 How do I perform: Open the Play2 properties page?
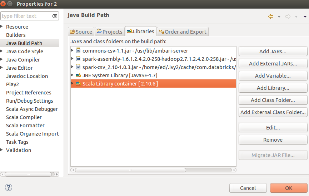pyautogui.click(x=13, y=84)
